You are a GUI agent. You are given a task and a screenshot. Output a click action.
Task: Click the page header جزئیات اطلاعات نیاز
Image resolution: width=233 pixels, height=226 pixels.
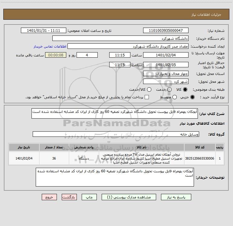[206, 15]
